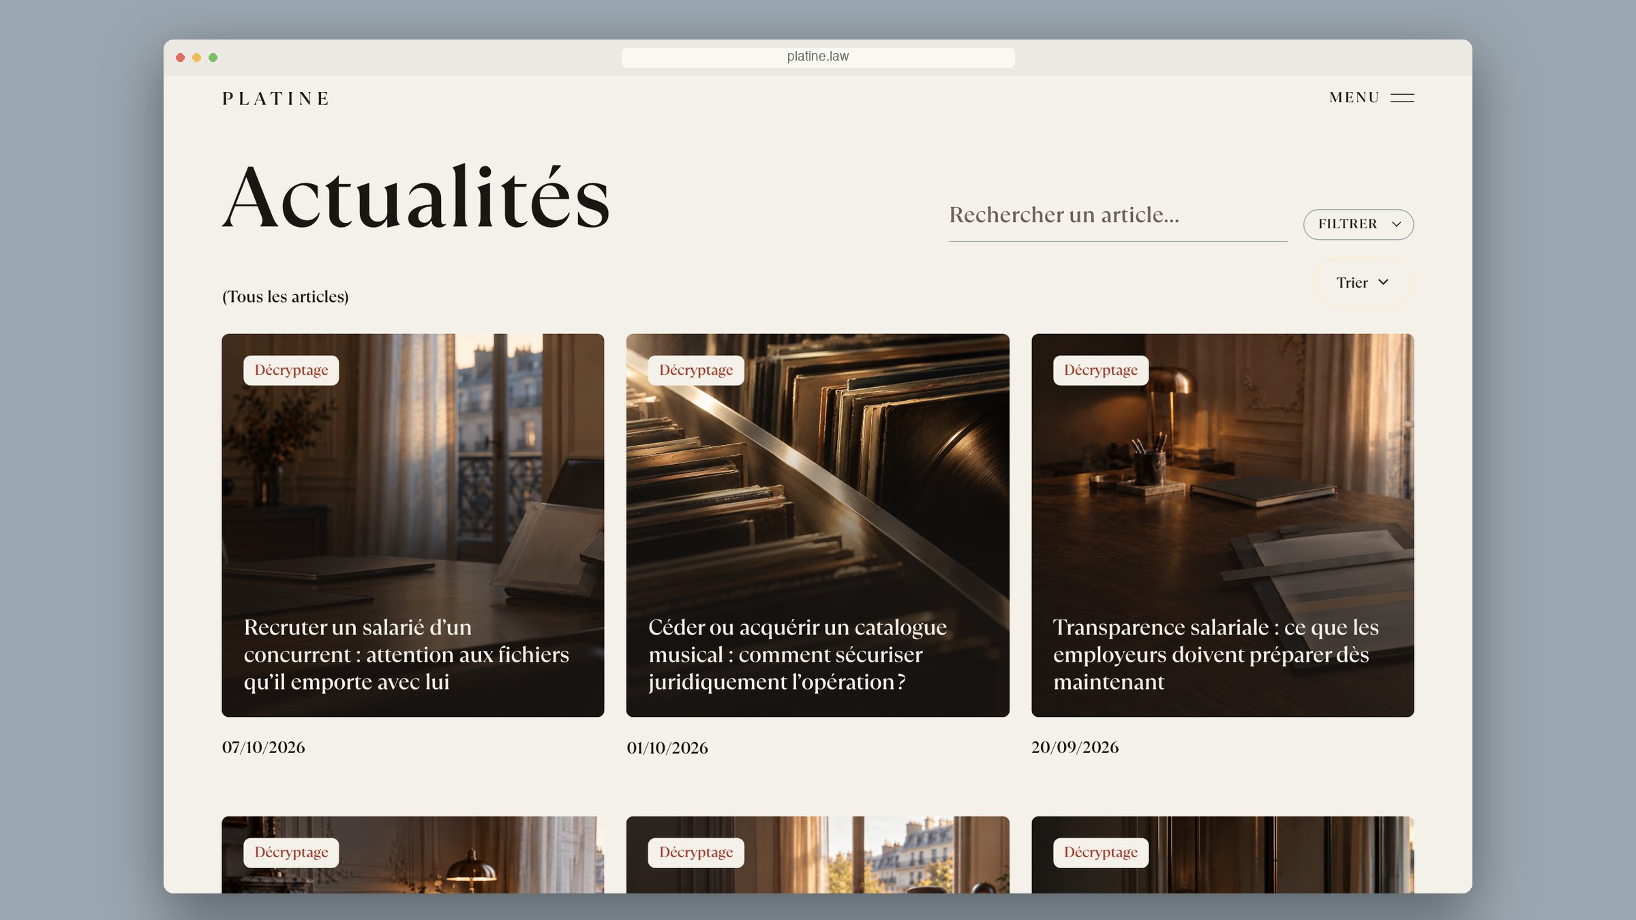
Task: Click the date 01/10/2026
Action: pos(667,748)
